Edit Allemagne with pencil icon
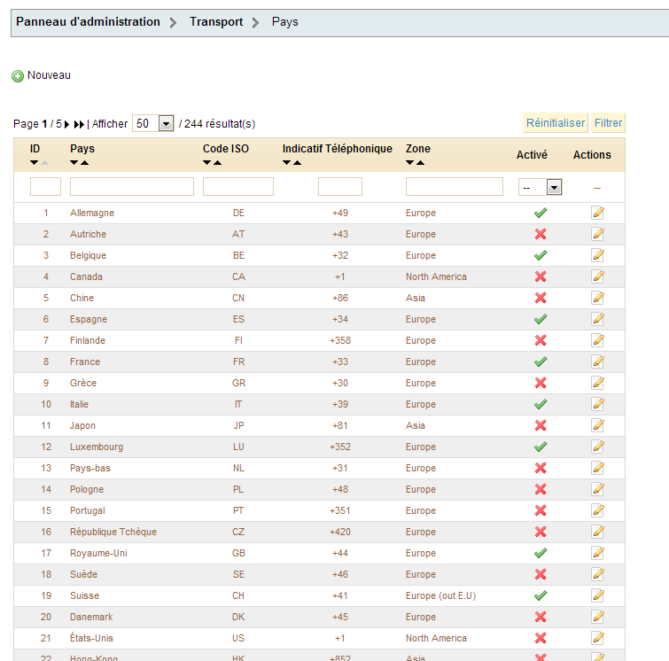This screenshot has height=661, width=669. [598, 213]
